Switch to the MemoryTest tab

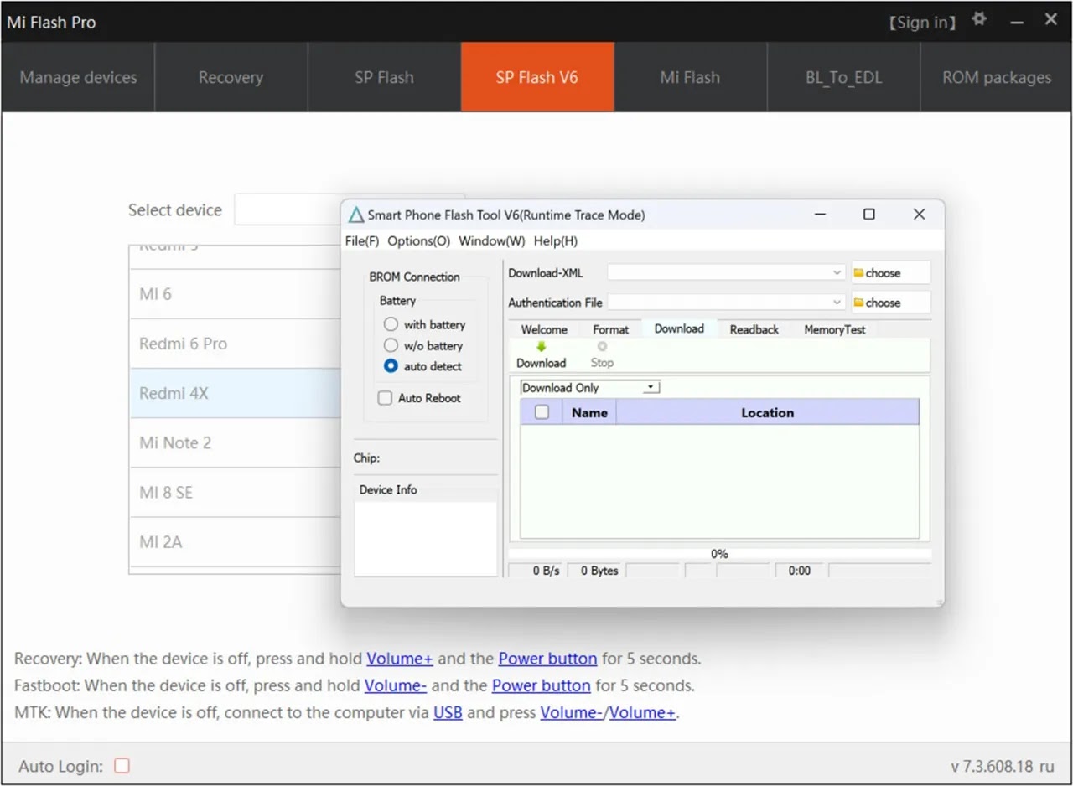[x=835, y=329]
